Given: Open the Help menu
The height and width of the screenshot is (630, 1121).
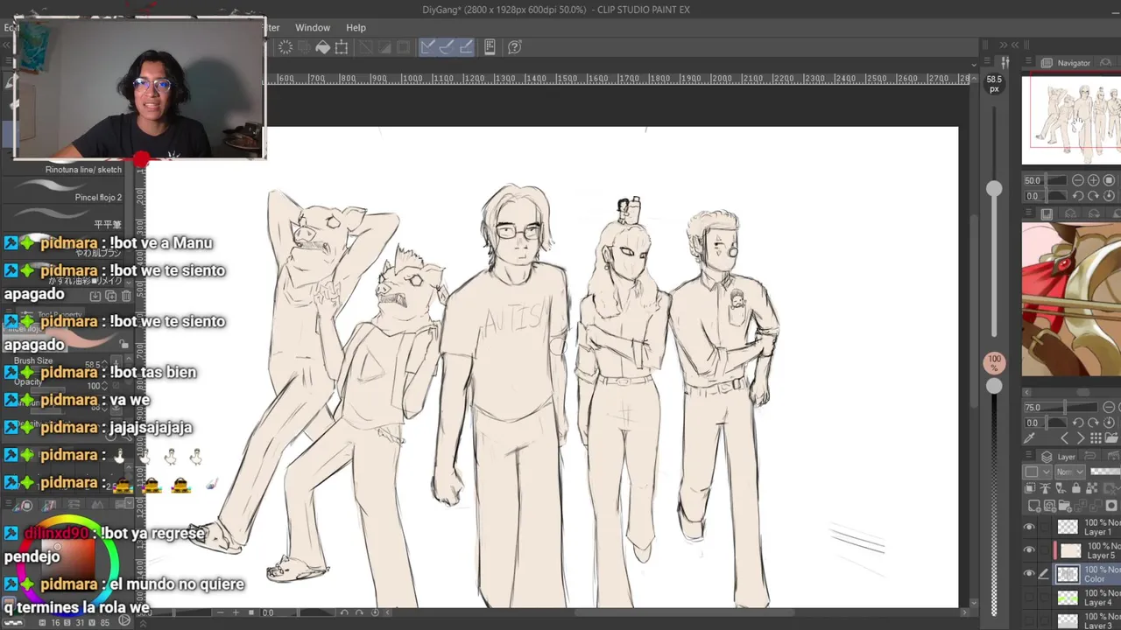Looking at the screenshot, I should tap(356, 27).
